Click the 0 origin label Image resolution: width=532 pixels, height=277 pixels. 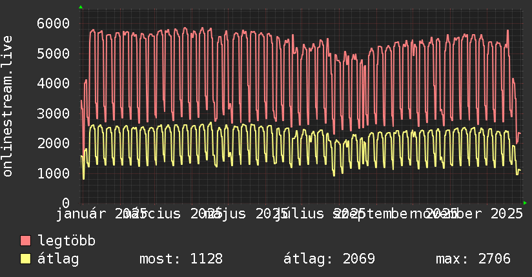(66, 203)
